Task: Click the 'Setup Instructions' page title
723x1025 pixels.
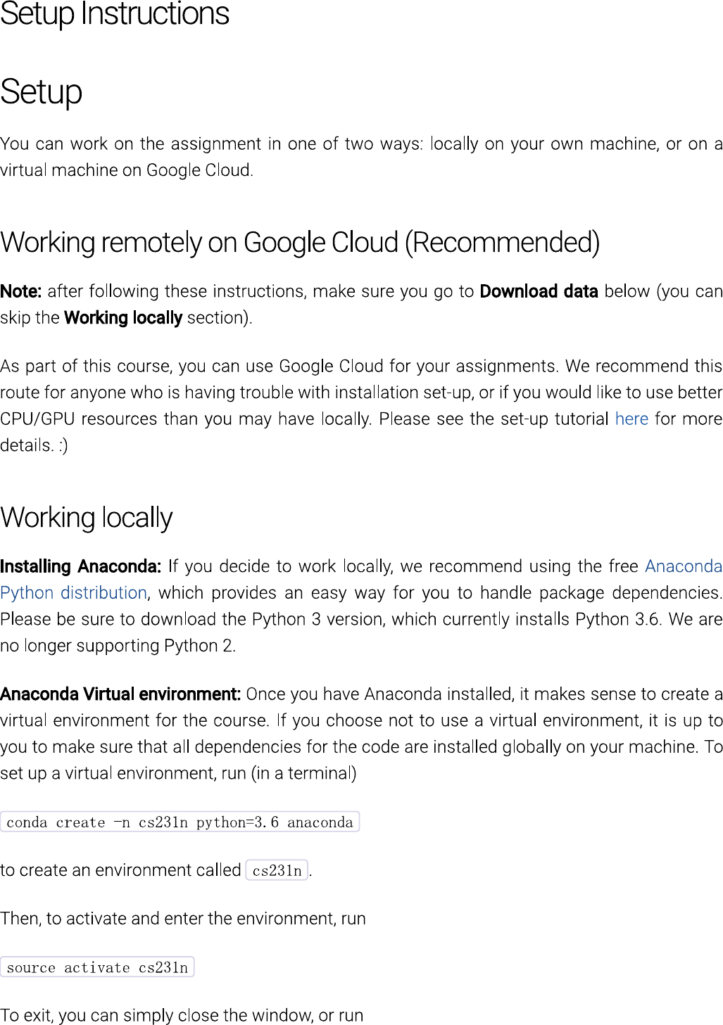Action: click(115, 14)
